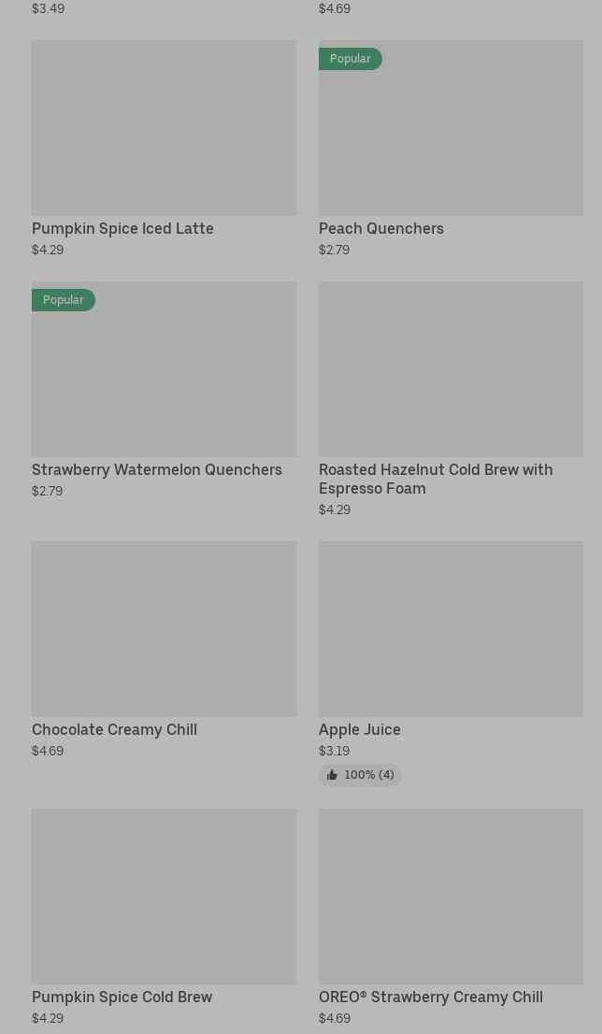Select the Peach Quenchers title
Viewport: 602px width, 1034px height.
pyautogui.click(x=381, y=228)
